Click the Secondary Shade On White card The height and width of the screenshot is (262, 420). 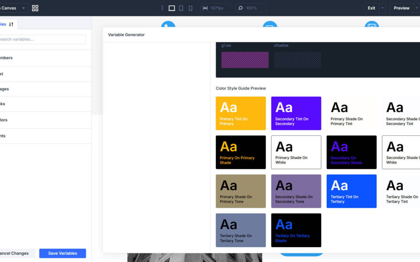click(401, 152)
